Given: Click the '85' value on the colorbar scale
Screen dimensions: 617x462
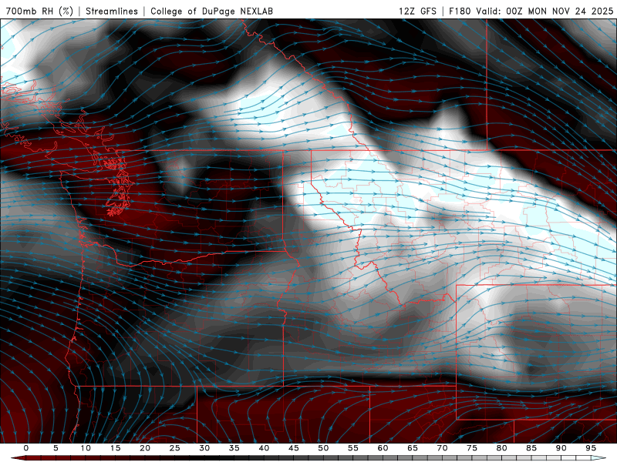Looking at the screenshot, I should tap(531, 448).
